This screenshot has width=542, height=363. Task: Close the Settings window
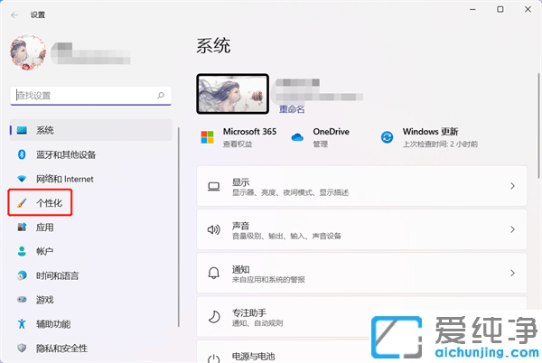coord(528,9)
